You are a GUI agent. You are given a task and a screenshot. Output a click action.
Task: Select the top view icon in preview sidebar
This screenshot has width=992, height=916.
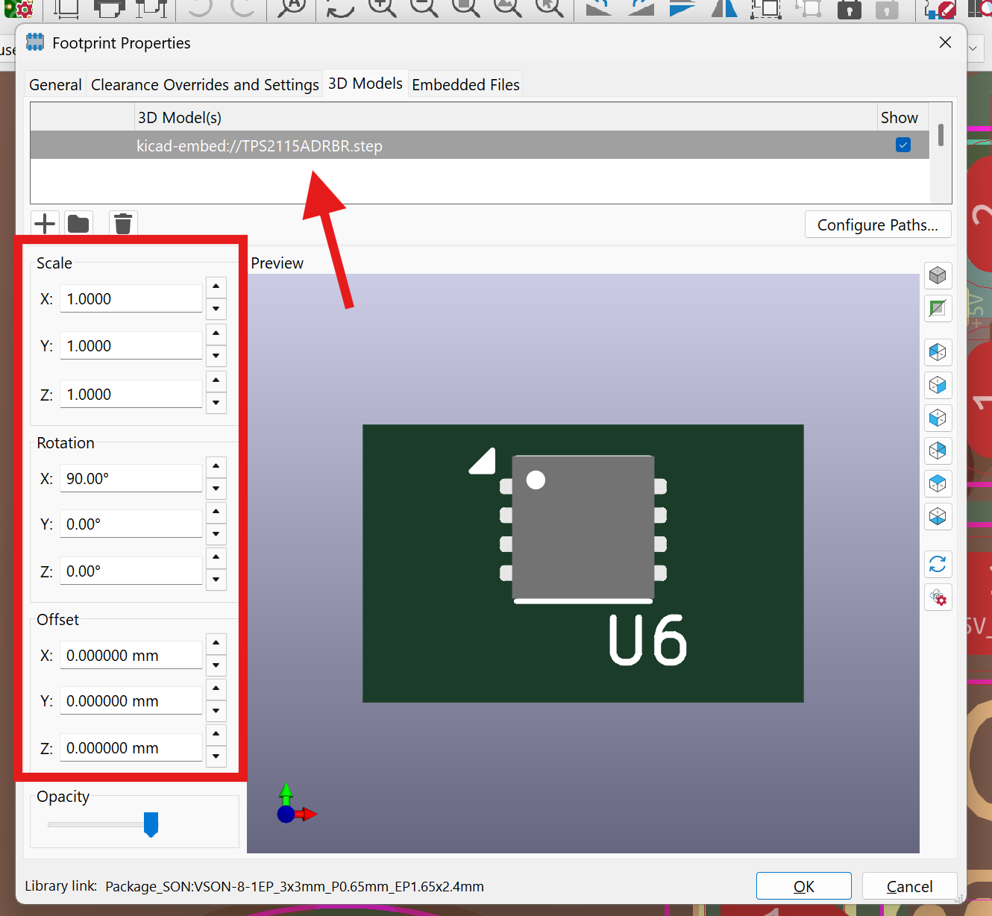coord(938,483)
